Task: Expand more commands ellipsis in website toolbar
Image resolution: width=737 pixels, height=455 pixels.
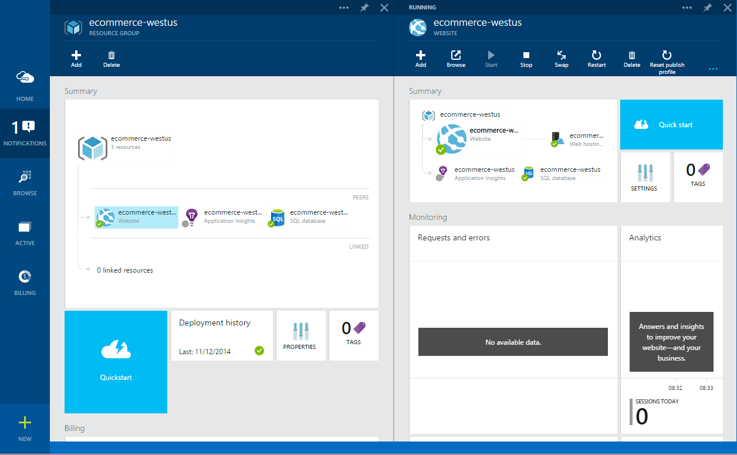Action: (713, 69)
